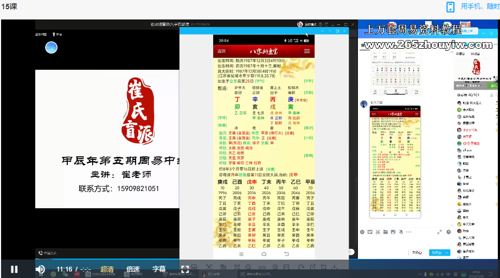Tap the home icon in phone navigation bar
The height and width of the screenshot is (278, 500).
pyautogui.click(x=264, y=254)
